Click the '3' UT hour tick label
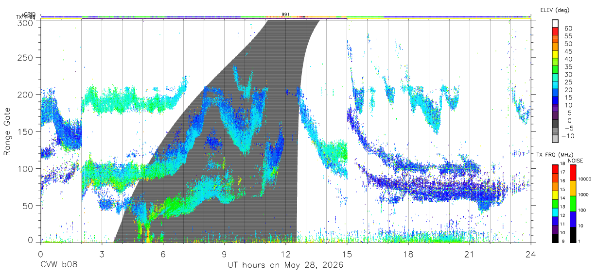Screen dimensions: 597x275 102,254
